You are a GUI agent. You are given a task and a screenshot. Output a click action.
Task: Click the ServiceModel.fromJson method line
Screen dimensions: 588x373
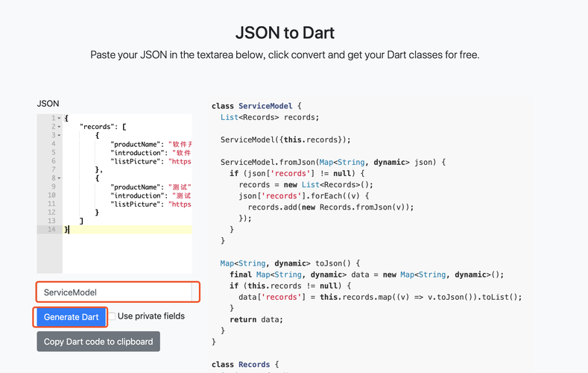333,162
